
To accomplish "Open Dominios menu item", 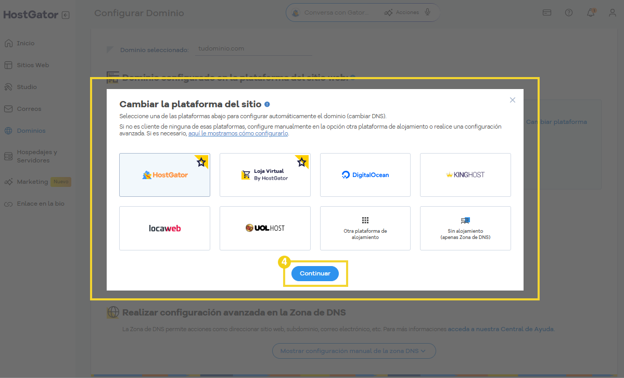I will click(x=31, y=131).
